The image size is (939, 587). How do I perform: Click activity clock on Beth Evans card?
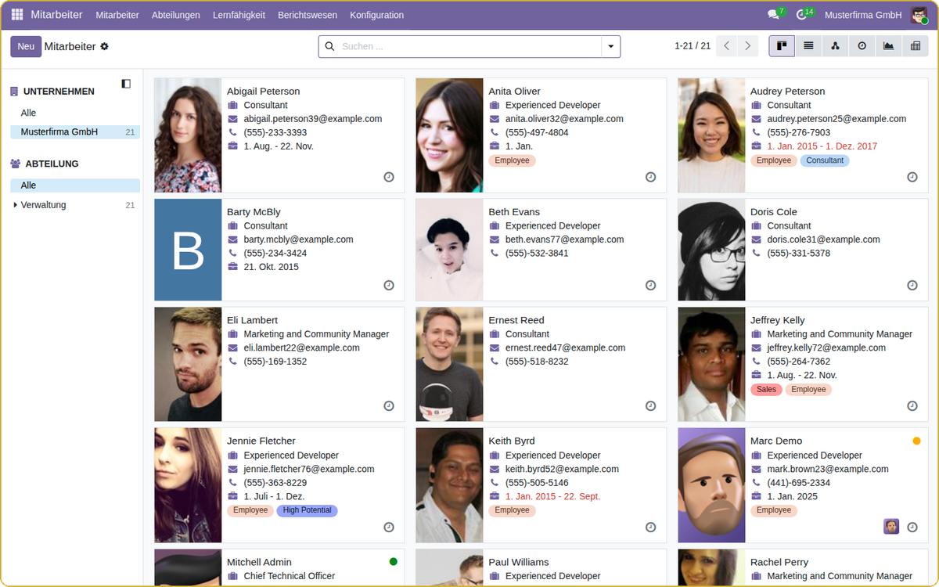[x=650, y=286]
